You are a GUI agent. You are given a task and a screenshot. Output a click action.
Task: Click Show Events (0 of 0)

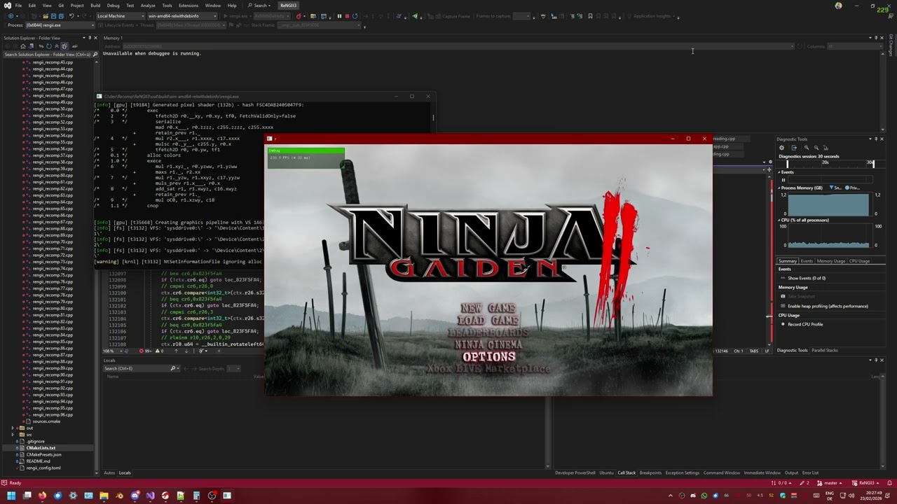pos(807,278)
